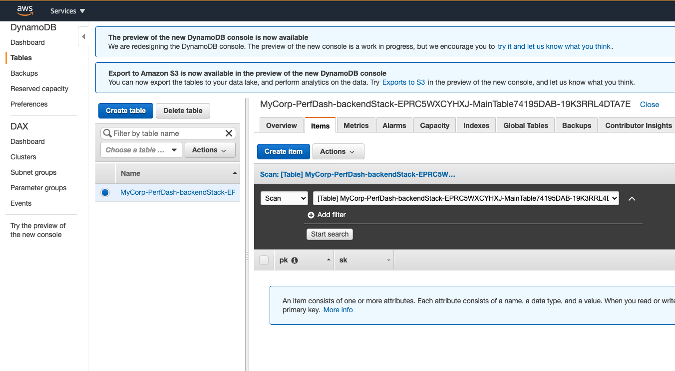The height and width of the screenshot is (371, 675).
Task: Click the Delete table button
Action: [183, 111]
